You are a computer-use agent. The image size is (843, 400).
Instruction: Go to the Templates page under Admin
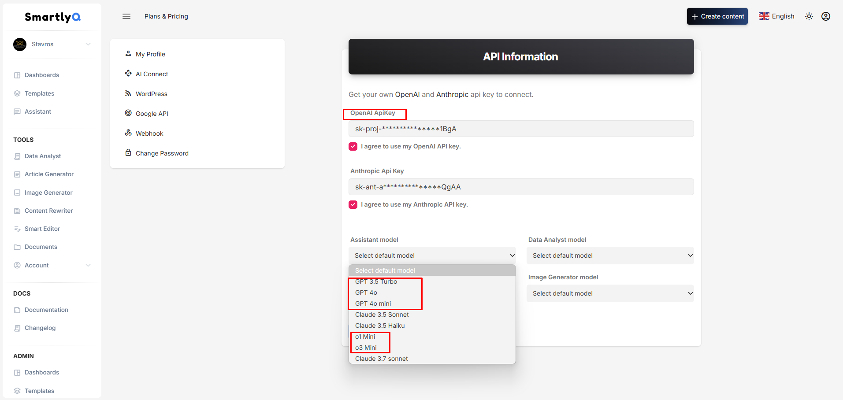(x=39, y=391)
